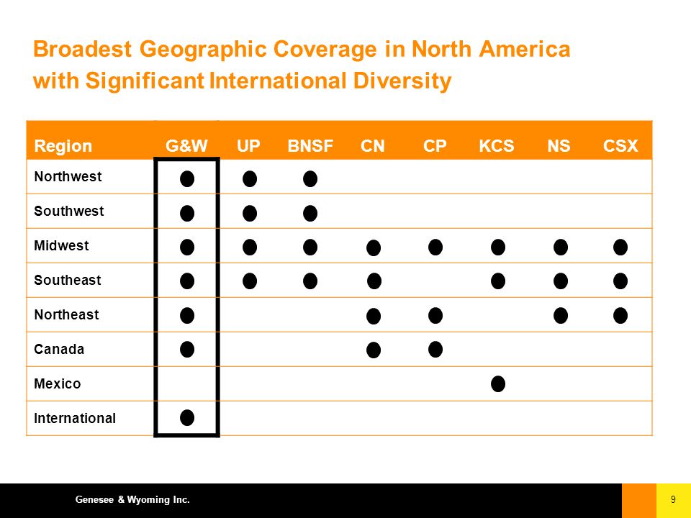Select the "NS" column header
The width and height of the screenshot is (691, 518).
click(559, 146)
